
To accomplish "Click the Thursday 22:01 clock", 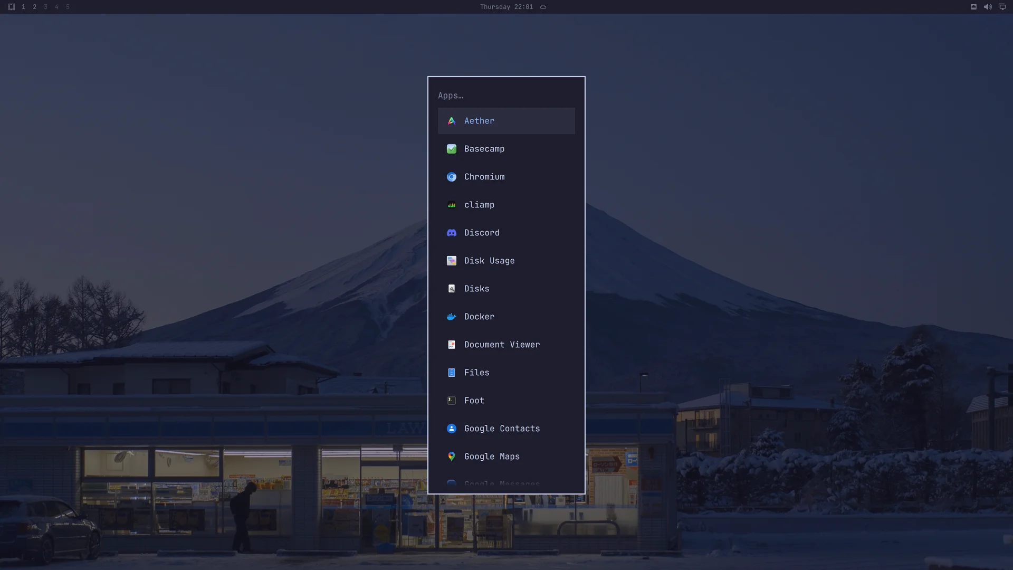I will [506, 7].
